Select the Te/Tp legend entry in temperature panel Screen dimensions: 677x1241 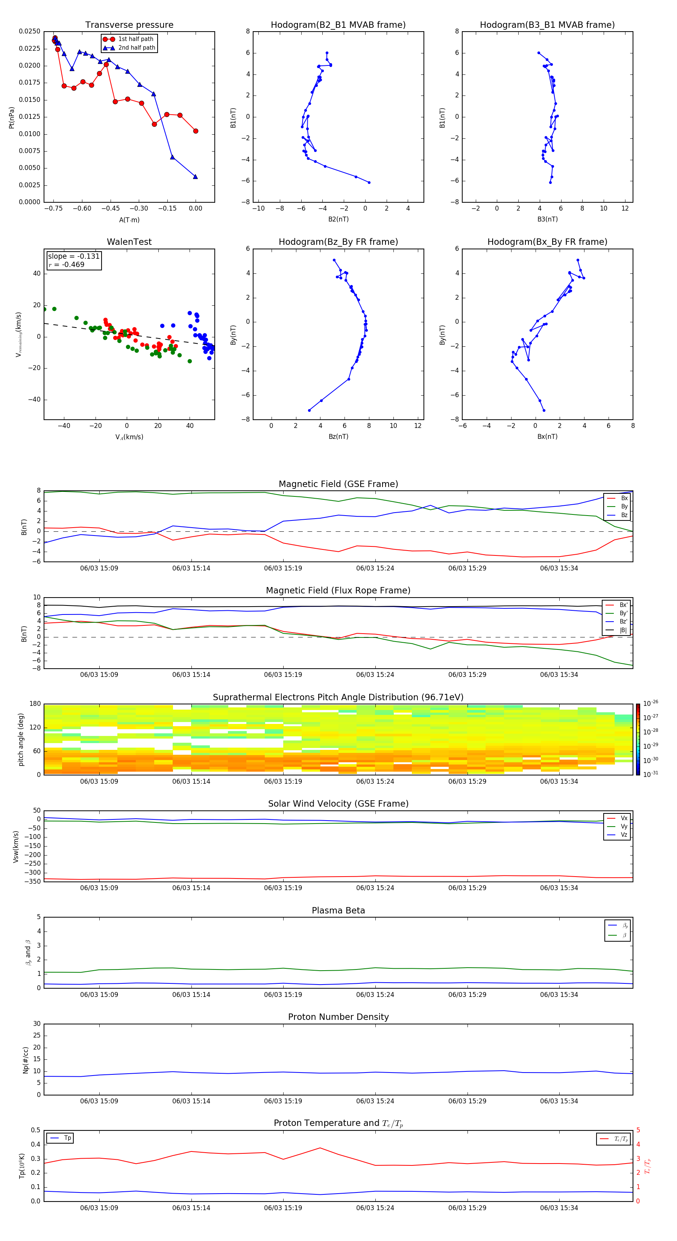(x=614, y=1139)
